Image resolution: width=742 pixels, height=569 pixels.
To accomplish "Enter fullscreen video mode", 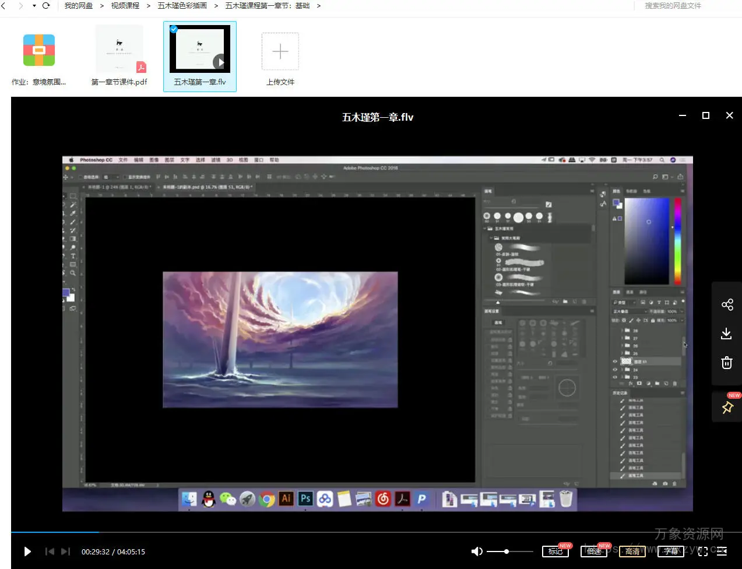I will pyautogui.click(x=703, y=552).
